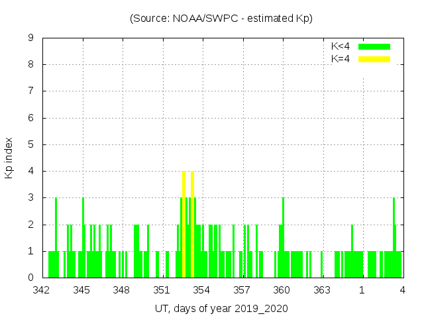The height and width of the screenshot is (318, 424).
Task: Click the Kp index y-axis label
Action: (x=9, y=158)
